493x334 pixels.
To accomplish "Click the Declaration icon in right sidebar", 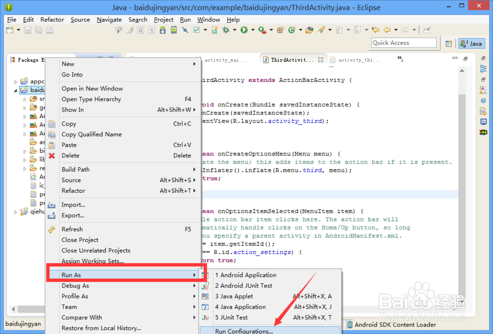I will pyautogui.click(x=483, y=111).
